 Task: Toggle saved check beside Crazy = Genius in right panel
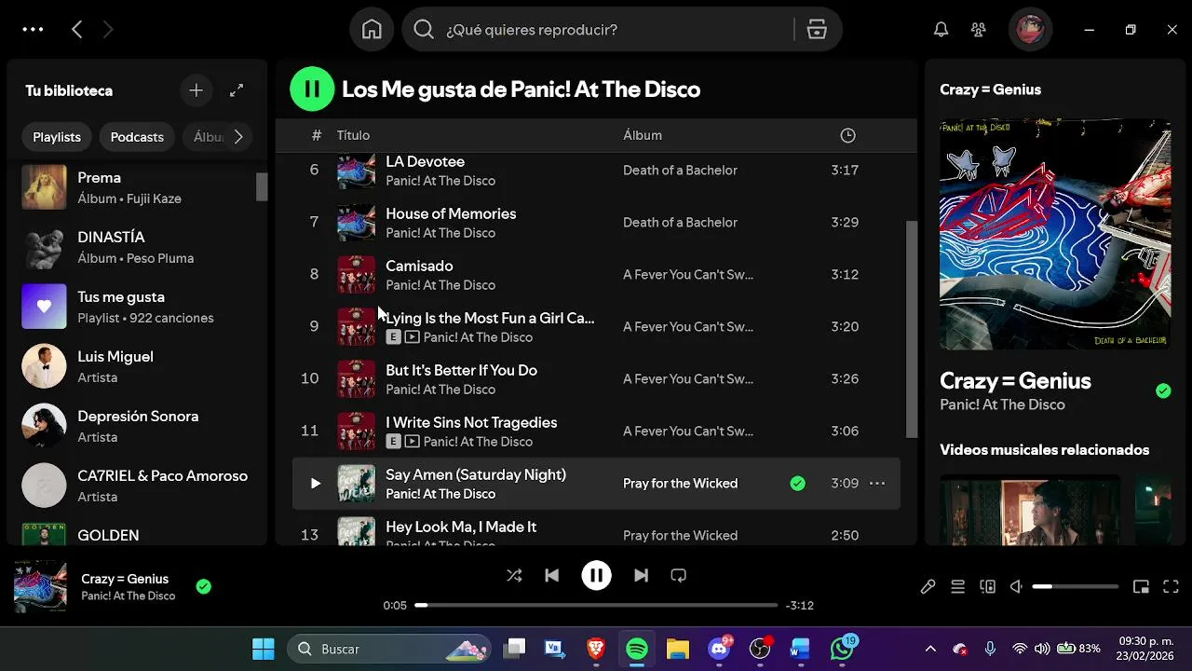point(1163,390)
